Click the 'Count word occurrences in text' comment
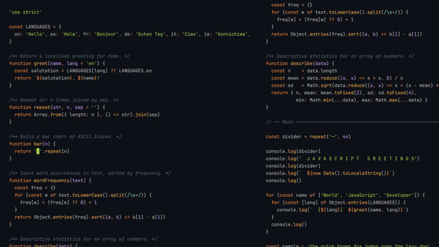Screen dimensions: 439x247 tap(90, 173)
